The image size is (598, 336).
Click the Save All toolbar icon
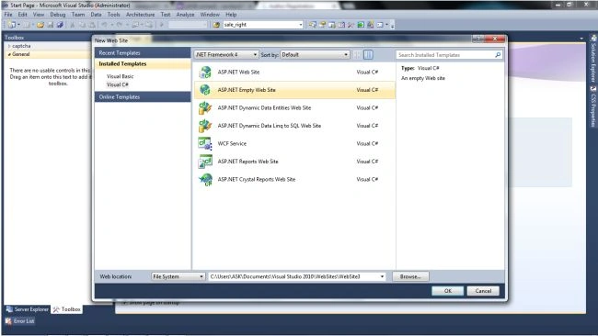click(x=60, y=25)
